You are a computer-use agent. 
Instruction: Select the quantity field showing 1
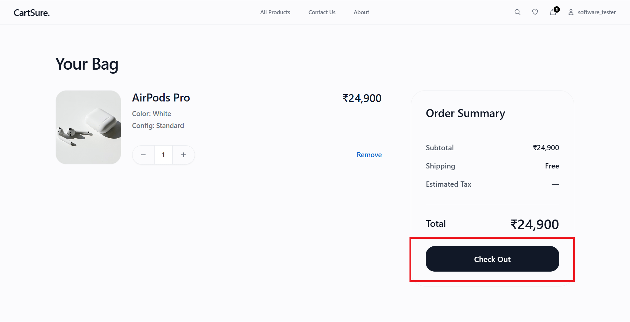coord(163,155)
